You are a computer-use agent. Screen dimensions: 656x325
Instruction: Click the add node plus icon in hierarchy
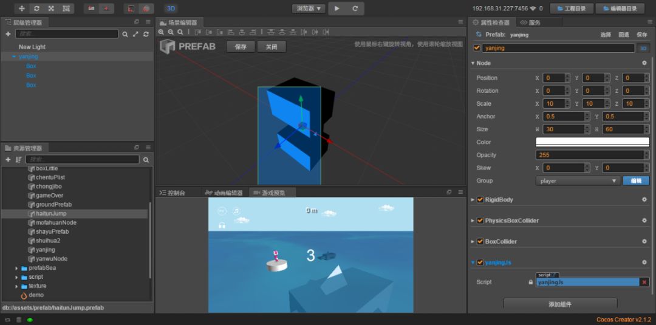[x=8, y=35]
